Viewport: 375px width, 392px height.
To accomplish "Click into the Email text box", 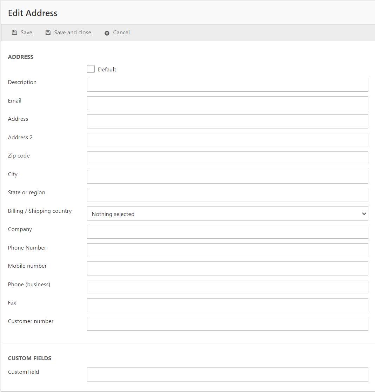I will (227, 103).
